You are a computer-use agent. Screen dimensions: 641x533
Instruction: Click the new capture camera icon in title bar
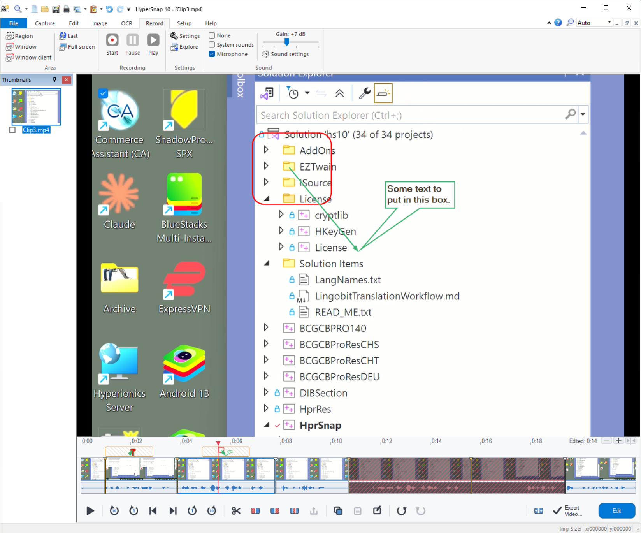pos(5,9)
